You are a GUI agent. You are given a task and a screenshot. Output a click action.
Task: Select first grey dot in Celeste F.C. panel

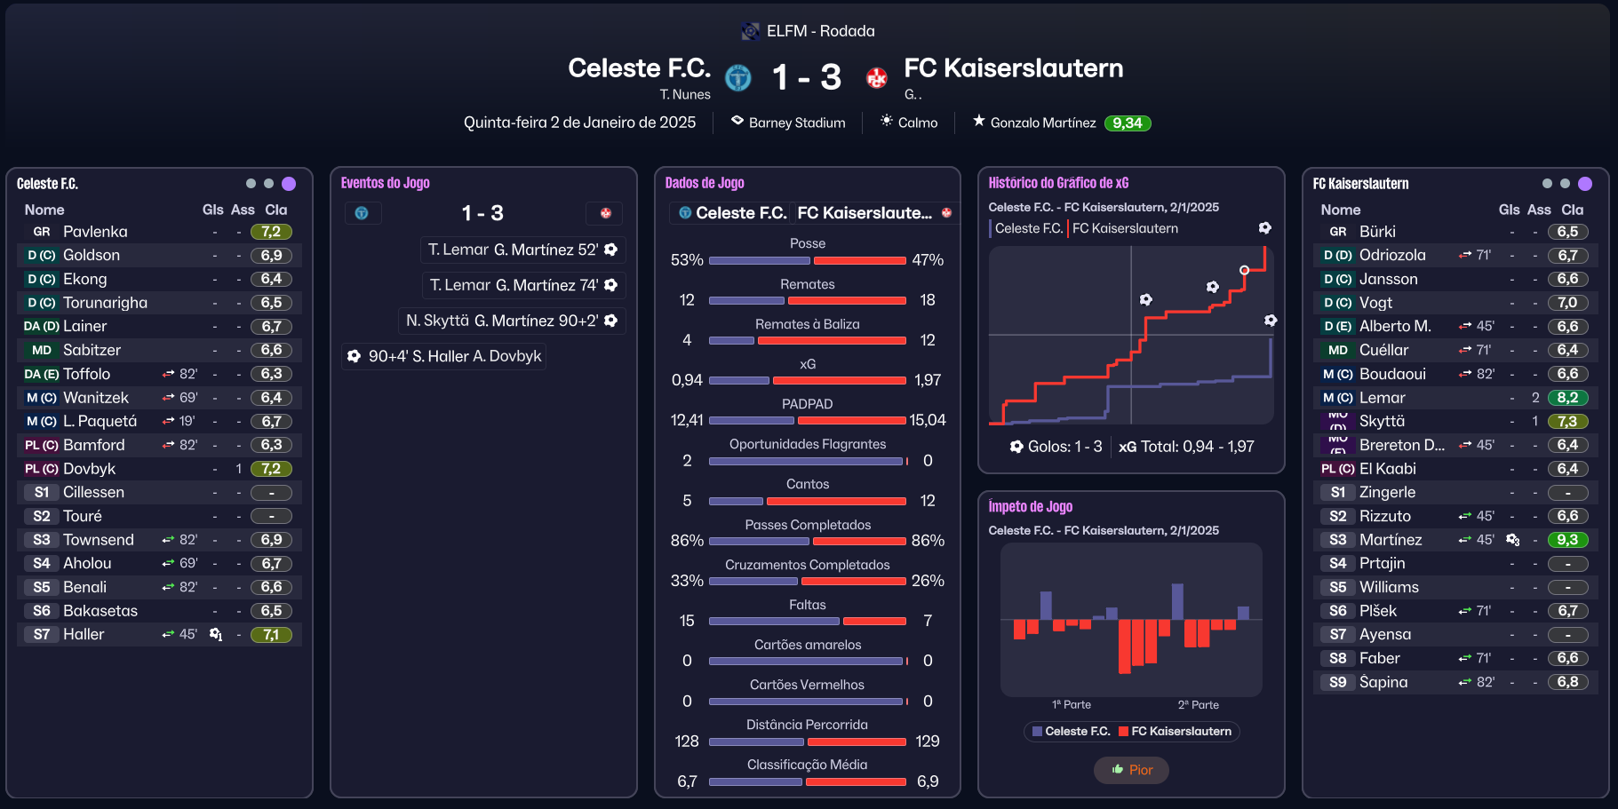pos(251,184)
